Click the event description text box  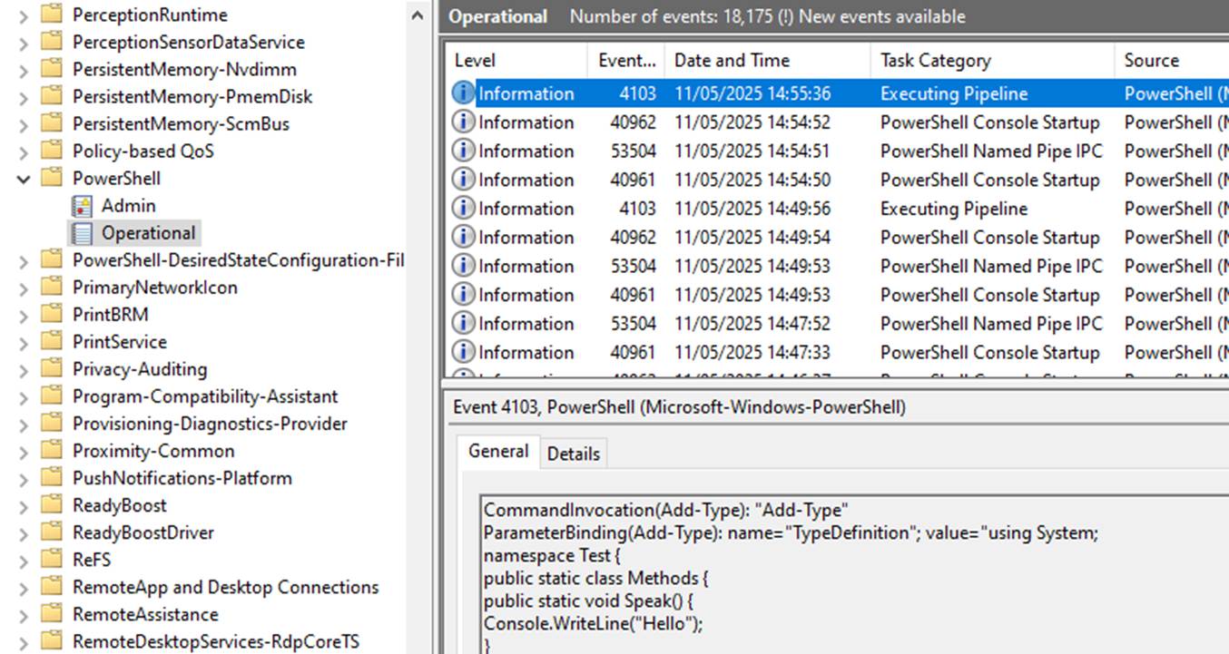coord(854,574)
